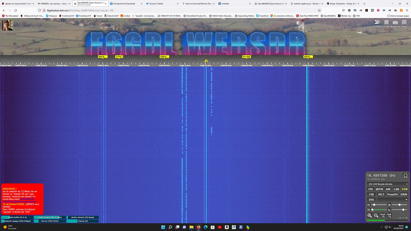The width and height of the screenshot is (411, 231).
Task: Click the receiver operator avatar photo
Action: (x=7, y=25)
